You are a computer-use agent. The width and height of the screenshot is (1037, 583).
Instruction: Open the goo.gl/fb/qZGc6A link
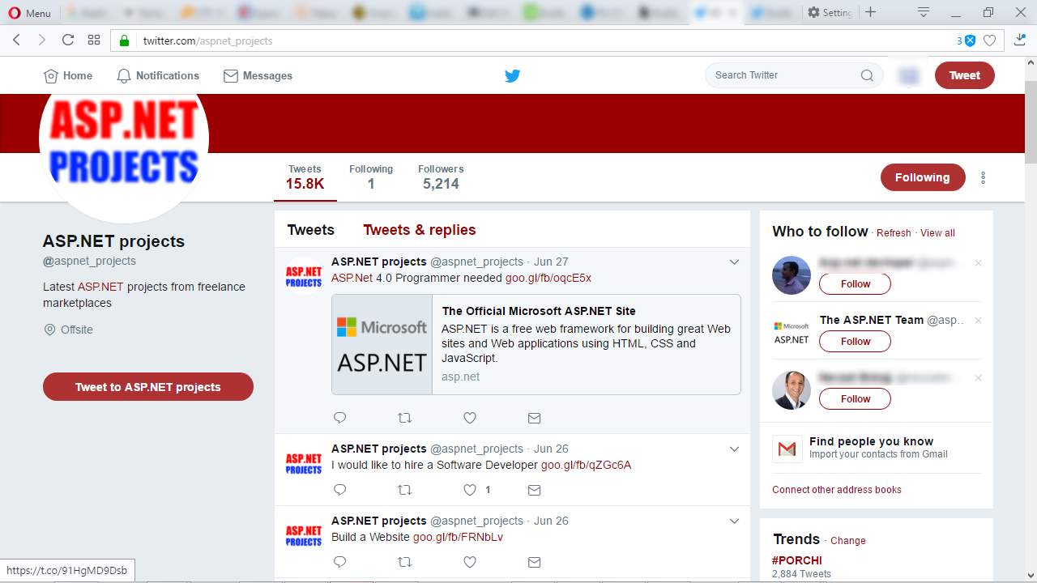click(x=586, y=465)
